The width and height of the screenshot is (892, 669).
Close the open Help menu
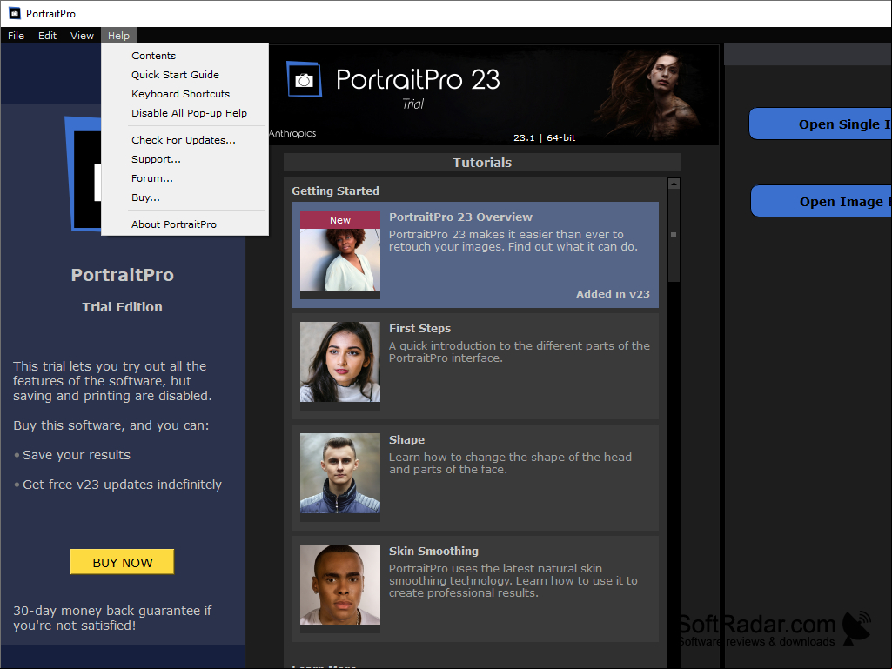(118, 36)
